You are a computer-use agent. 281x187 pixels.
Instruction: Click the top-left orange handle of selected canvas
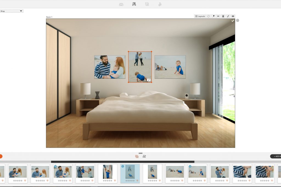pos(128,52)
